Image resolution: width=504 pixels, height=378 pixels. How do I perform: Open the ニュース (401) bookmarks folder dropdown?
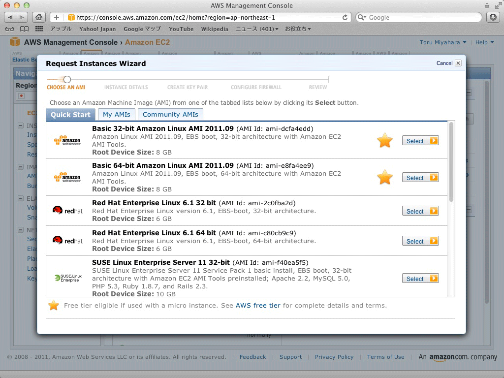pyautogui.click(x=257, y=29)
